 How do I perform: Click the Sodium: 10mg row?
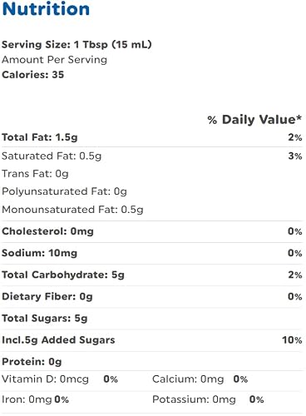tap(152, 253)
